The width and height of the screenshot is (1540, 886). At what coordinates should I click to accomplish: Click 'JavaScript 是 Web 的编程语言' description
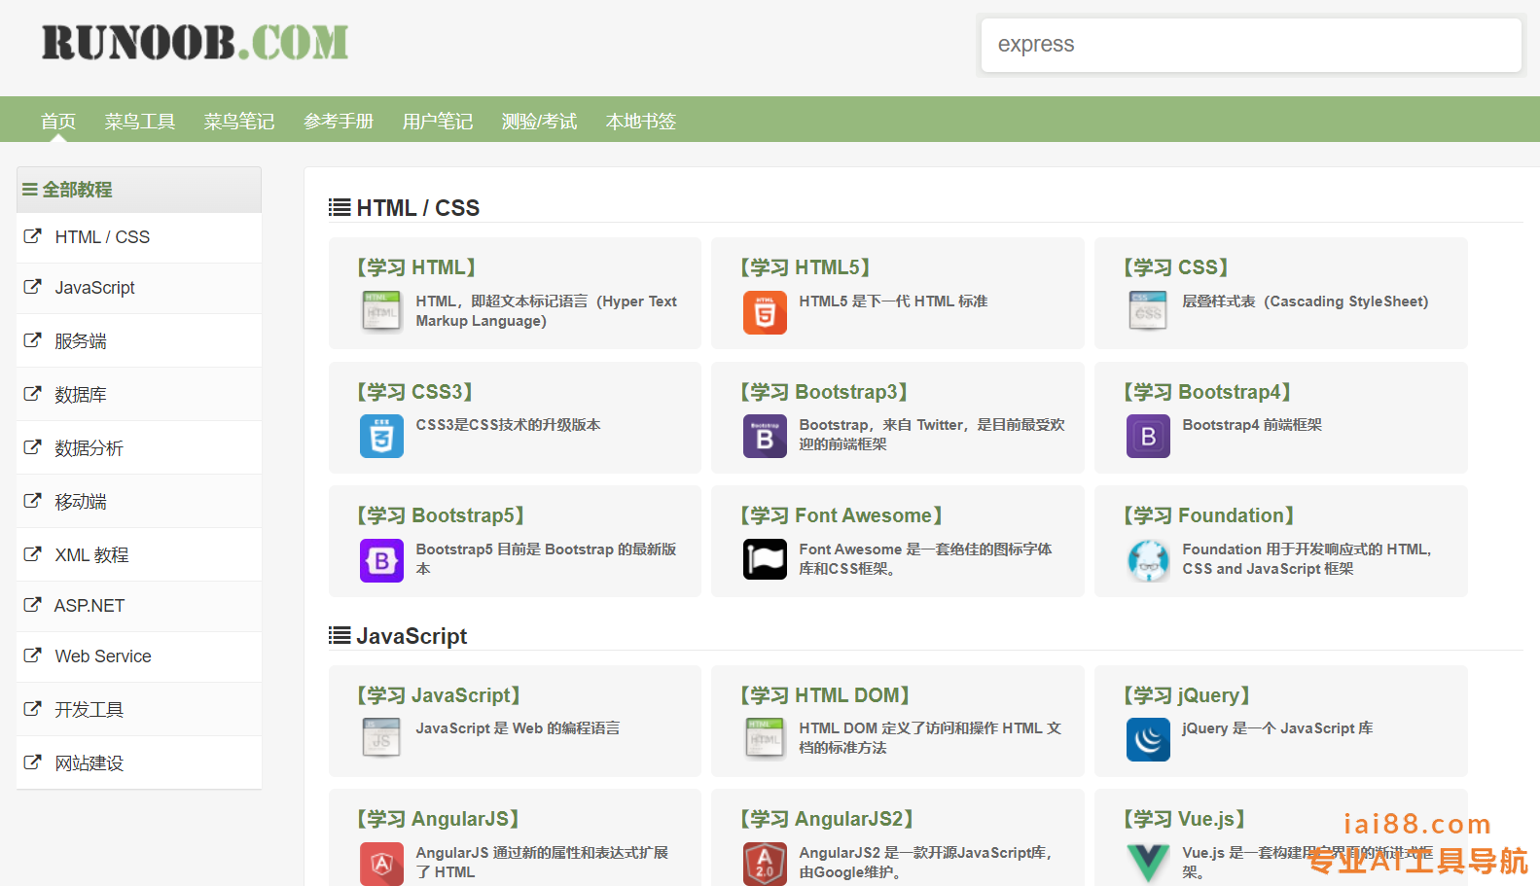coord(518,728)
